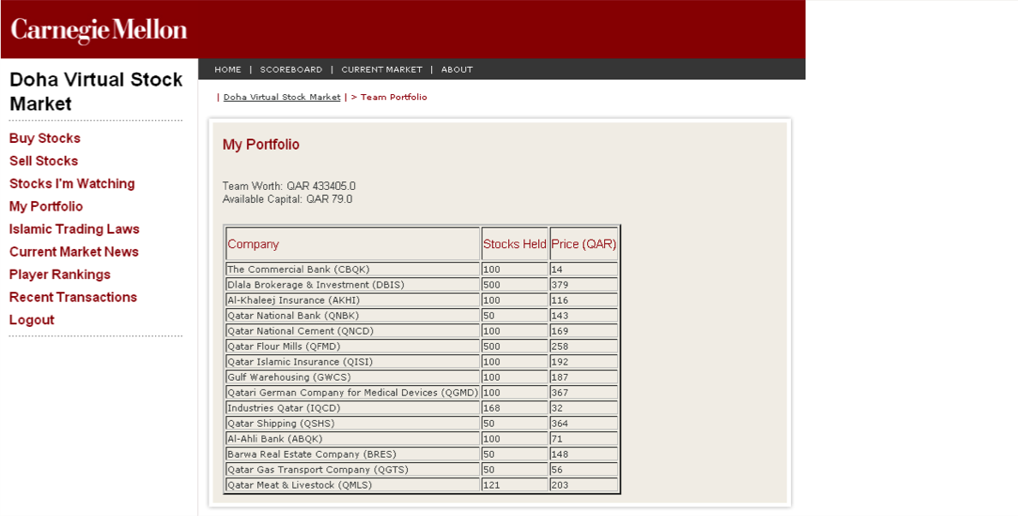Select Dlala Brokerage & Investment (DBIS) cell
This screenshot has width=1018, height=516.
352,285
